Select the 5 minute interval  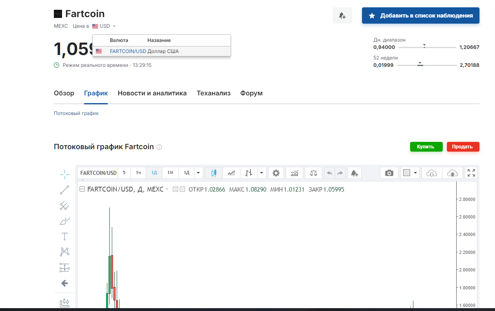tap(124, 173)
